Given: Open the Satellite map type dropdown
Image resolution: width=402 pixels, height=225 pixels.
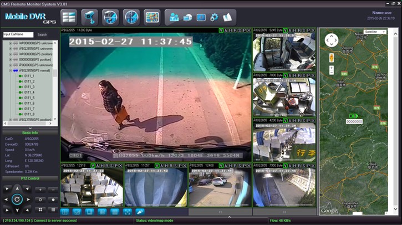Looking at the screenshot, I should [375, 32].
